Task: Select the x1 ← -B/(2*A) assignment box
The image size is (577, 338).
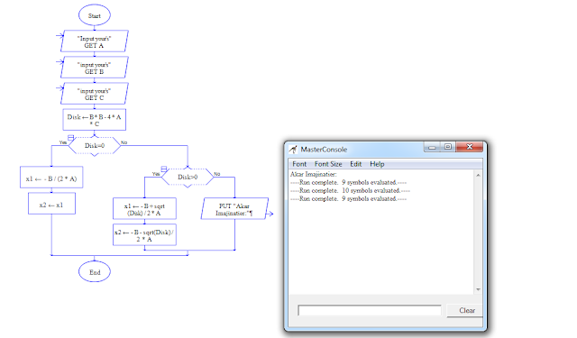Action: 51,178
